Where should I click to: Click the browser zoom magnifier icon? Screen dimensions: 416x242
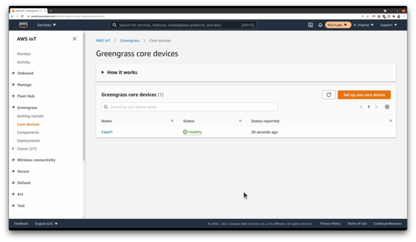[x=363, y=16]
